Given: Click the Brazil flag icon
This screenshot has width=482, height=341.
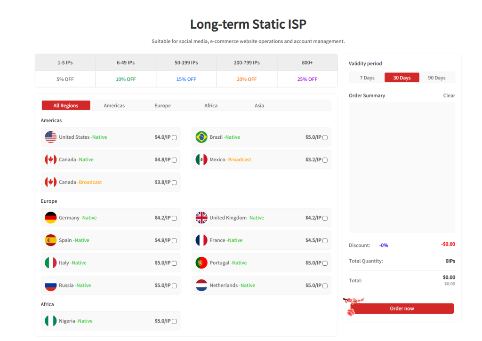Looking at the screenshot, I should (x=201, y=137).
